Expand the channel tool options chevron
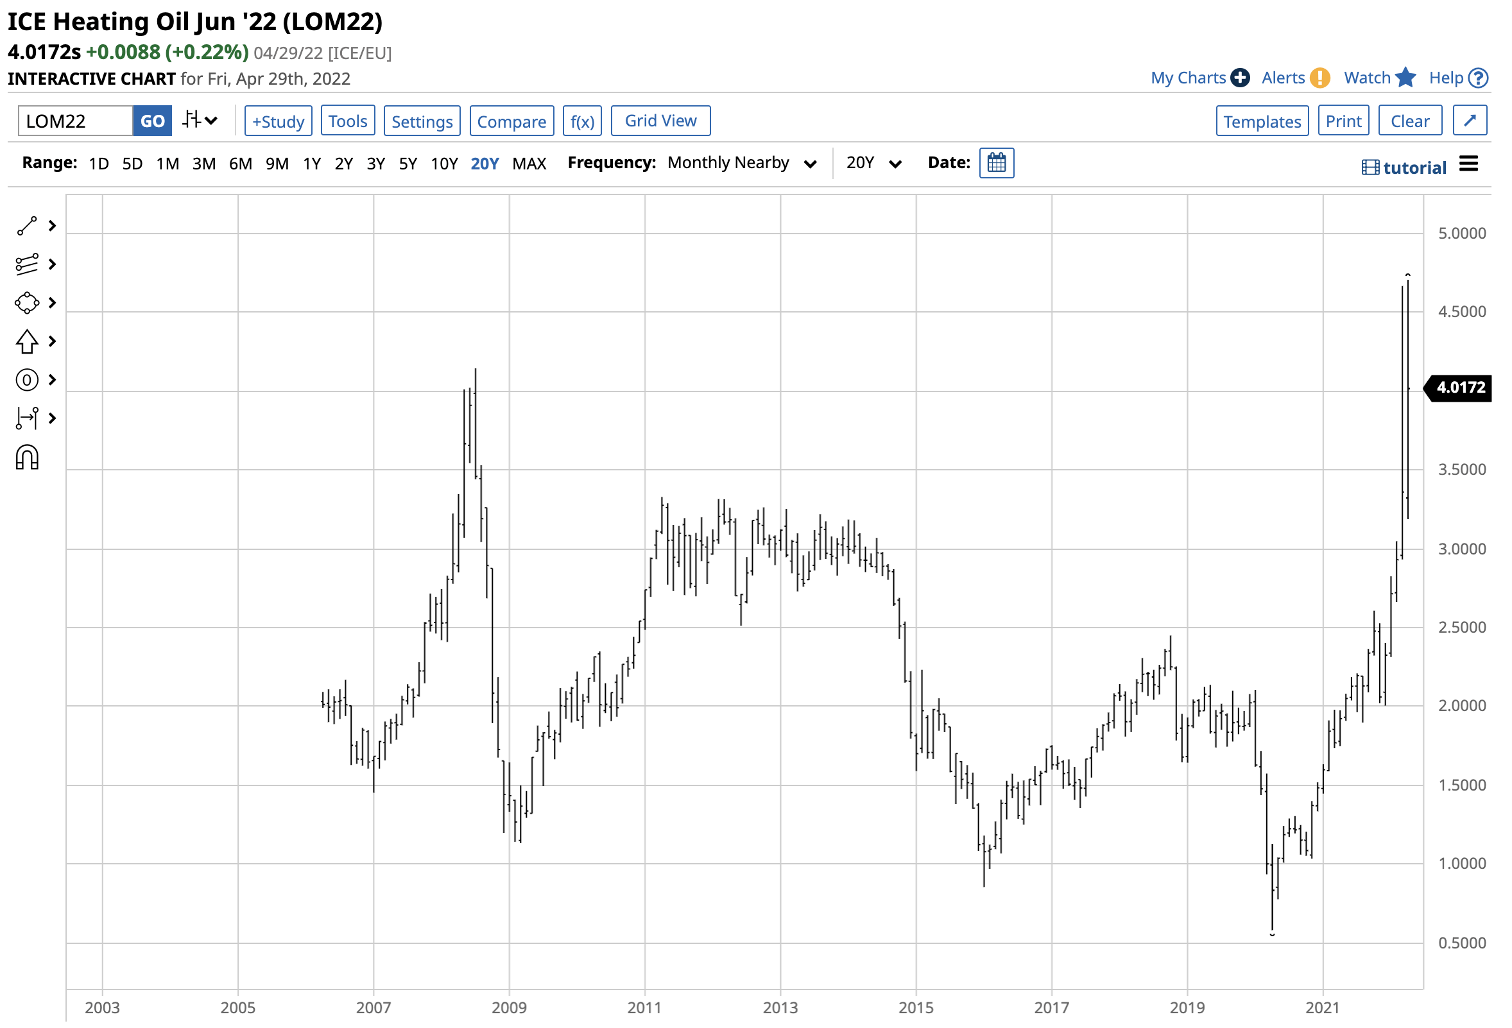Viewport: 1512px width, 1028px height. point(53,264)
